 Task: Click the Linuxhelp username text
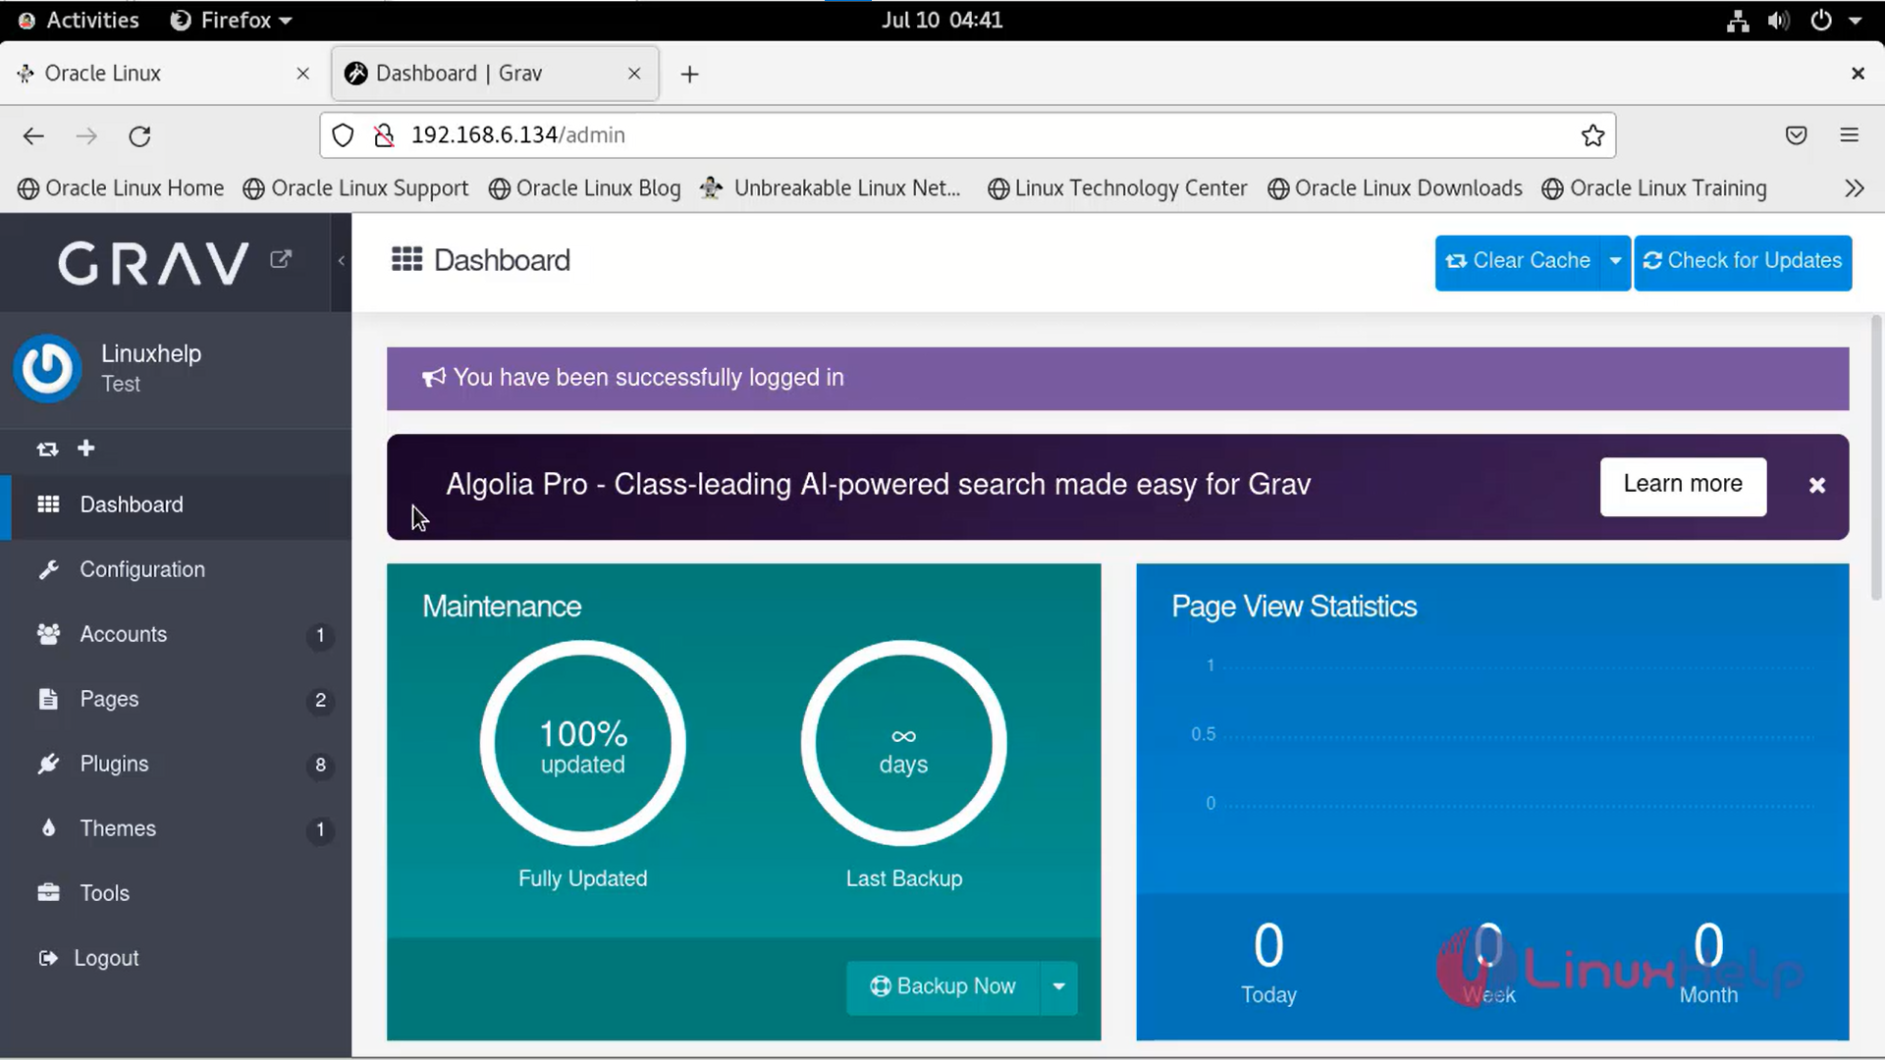coord(151,353)
